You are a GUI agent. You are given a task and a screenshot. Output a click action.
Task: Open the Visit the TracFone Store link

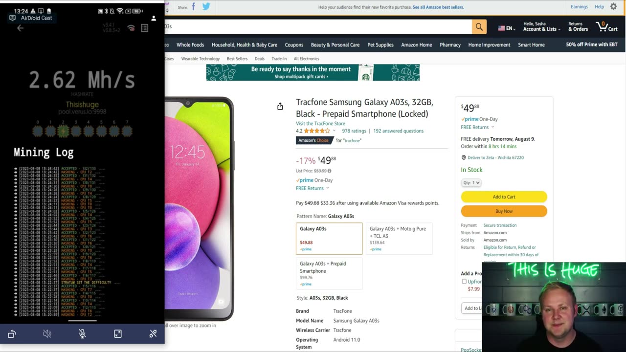point(320,124)
